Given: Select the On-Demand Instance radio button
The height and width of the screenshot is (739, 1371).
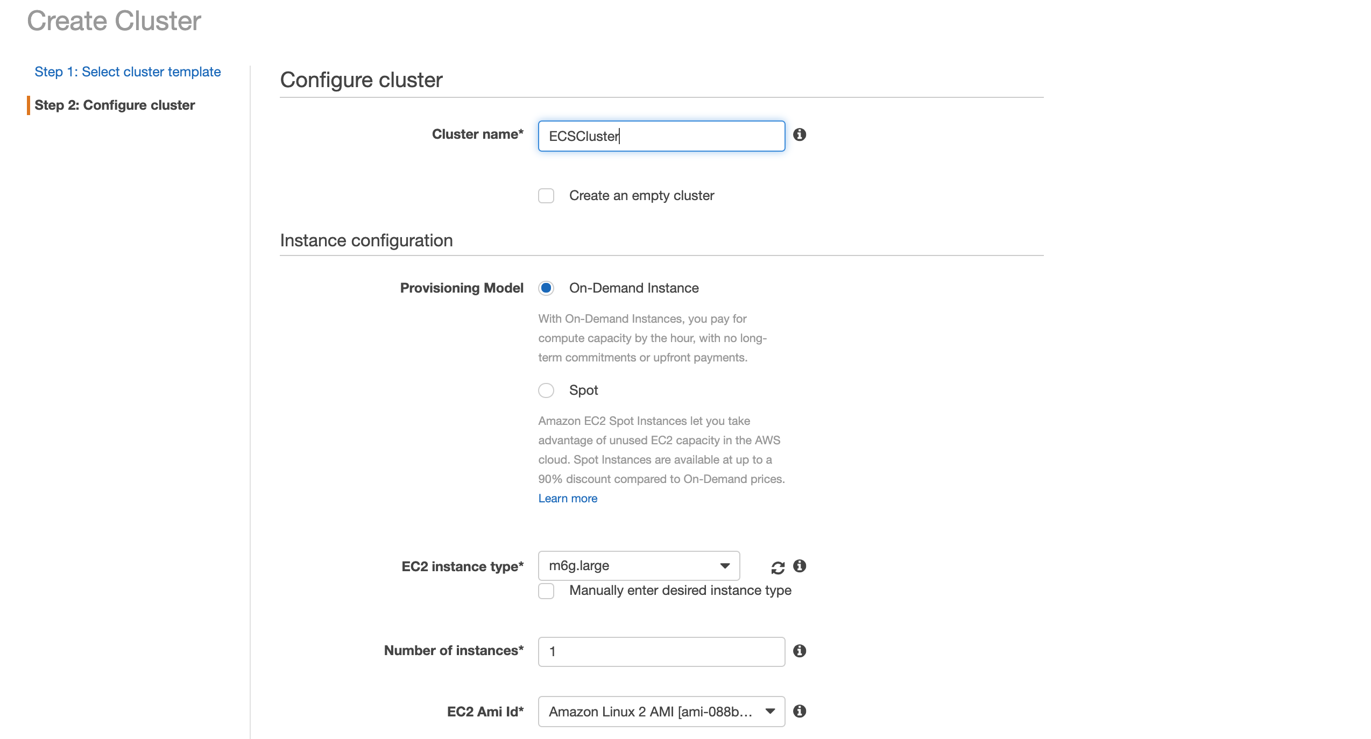Looking at the screenshot, I should pos(546,288).
